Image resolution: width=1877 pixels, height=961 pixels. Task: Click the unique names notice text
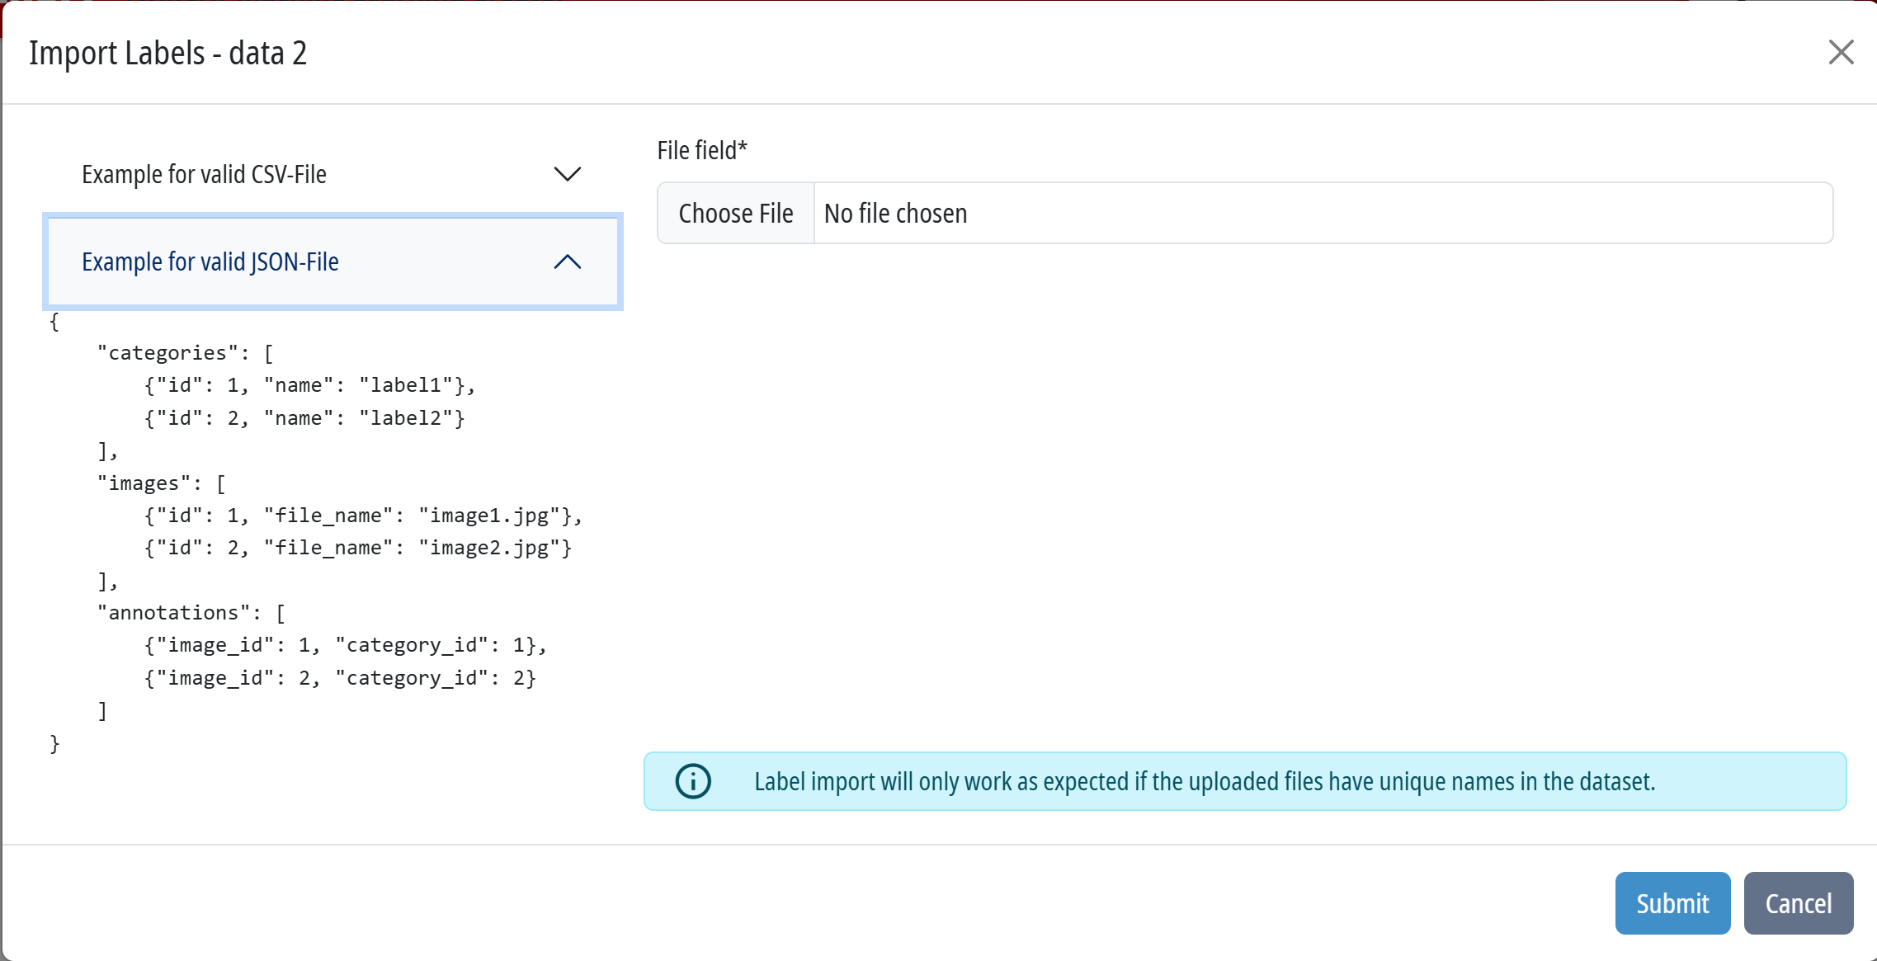point(1205,781)
